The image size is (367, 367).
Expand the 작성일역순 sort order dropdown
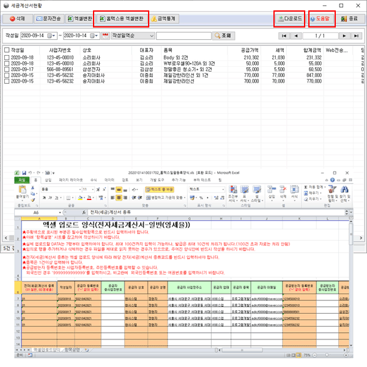(152, 36)
